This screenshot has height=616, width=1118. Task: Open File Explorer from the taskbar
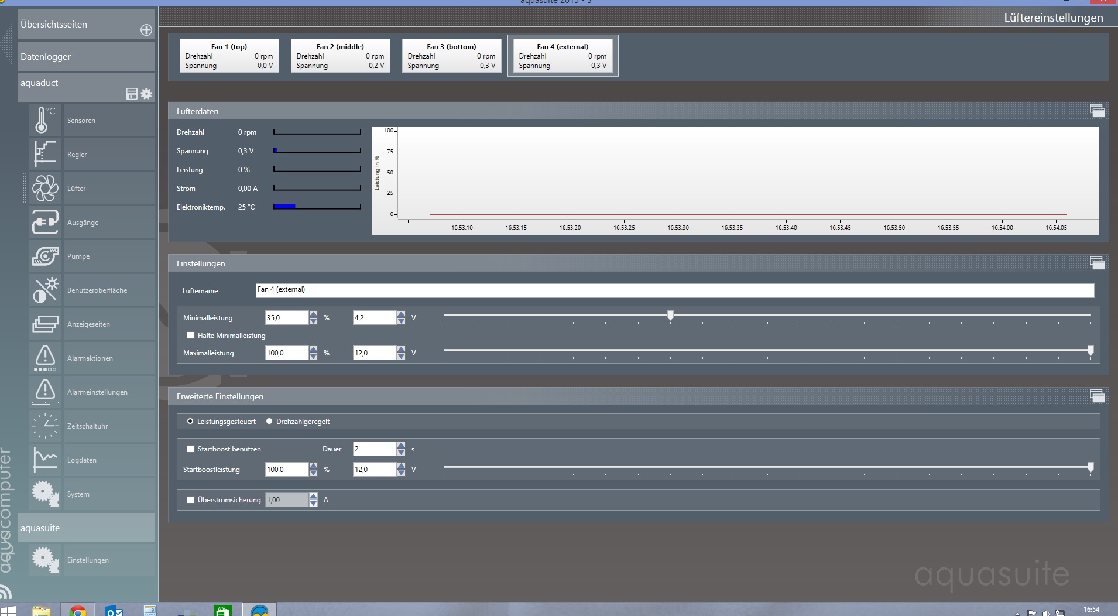click(41, 611)
